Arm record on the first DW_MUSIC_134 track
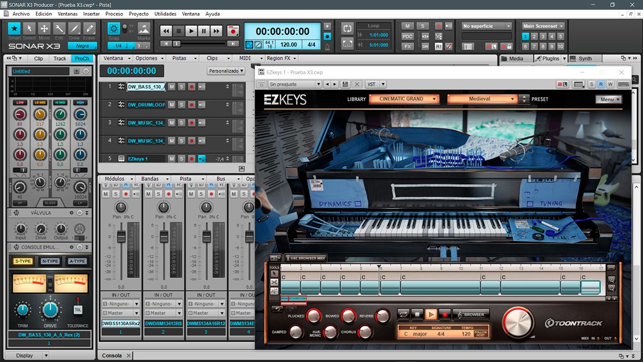The height and width of the screenshot is (362, 643). coord(191,122)
